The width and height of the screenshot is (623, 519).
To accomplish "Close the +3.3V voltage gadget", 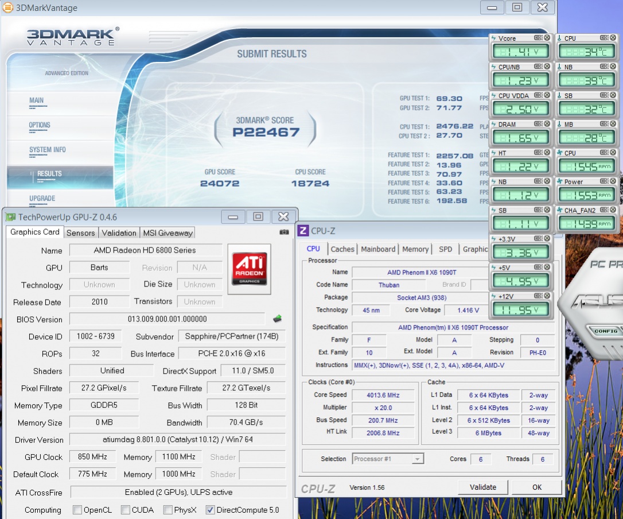I will tap(547, 238).
